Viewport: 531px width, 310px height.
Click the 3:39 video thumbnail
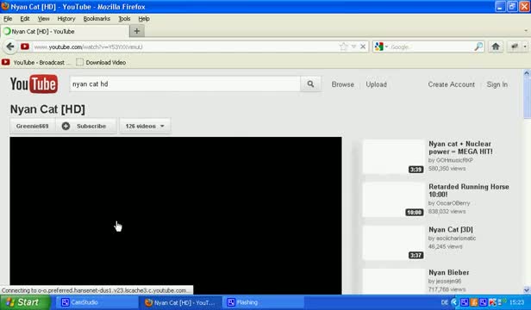pos(393,157)
